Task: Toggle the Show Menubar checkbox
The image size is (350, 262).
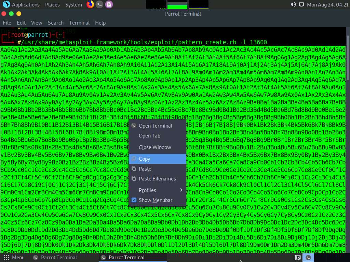Action: (x=134, y=200)
